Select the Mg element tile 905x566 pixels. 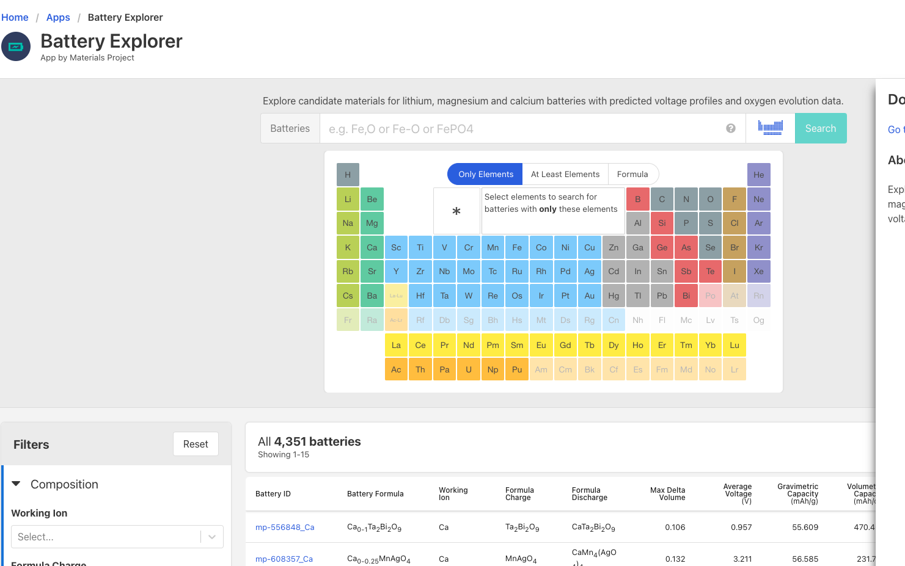coord(372,223)
